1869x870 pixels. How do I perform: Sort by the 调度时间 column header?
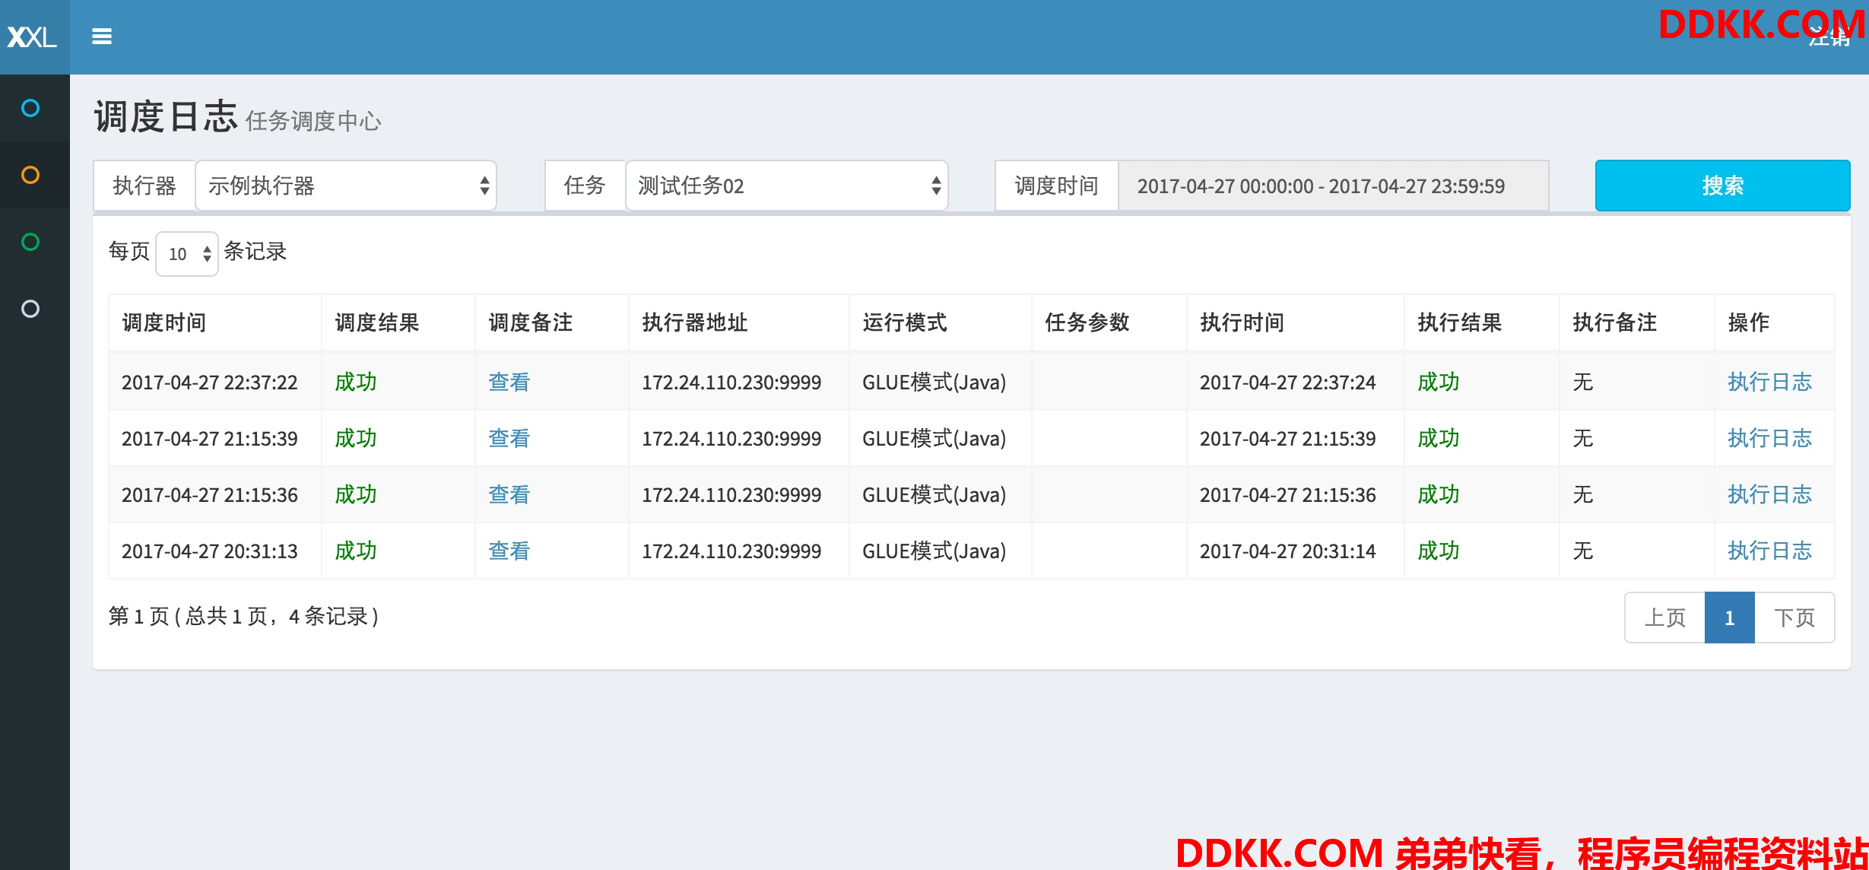click(164, 322)
